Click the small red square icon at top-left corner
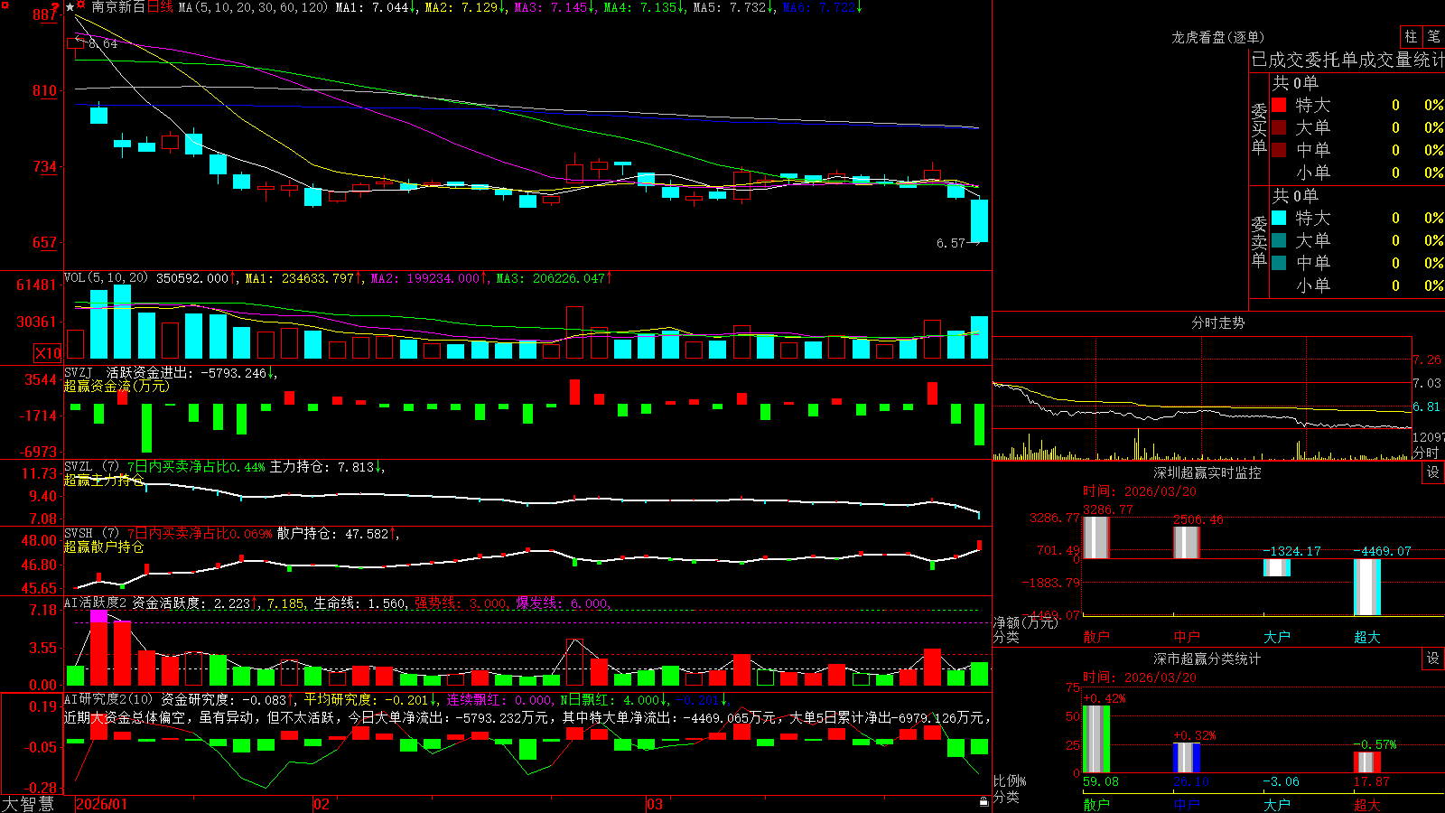This screenshot has width=1445, height=813. [x=5, y=5]
